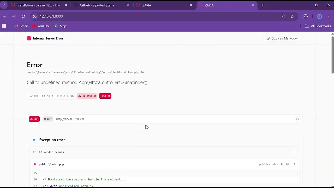334x188 pixels.
Task: Click the Internal Server Error red icon
Action: pos(29,38)
